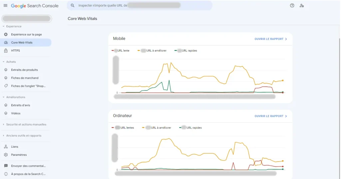Click the chevron next to Mobile report link
This screenshot has width=341, height=179.
click(286, 39)
